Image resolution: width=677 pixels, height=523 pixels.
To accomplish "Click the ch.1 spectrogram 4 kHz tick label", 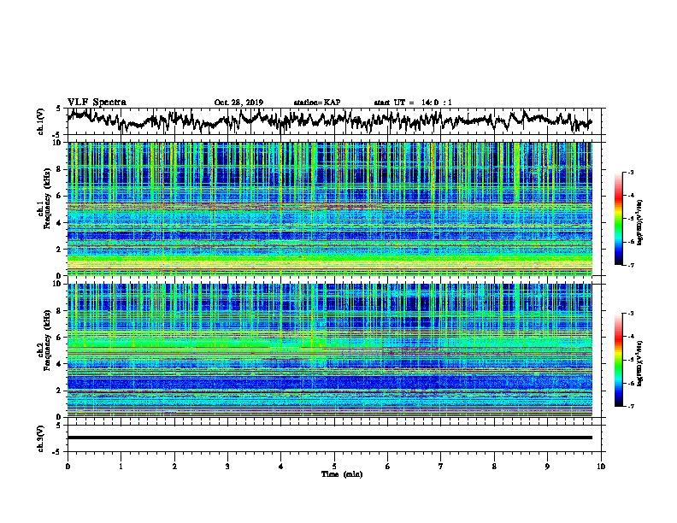I will (x=60, y=223).
